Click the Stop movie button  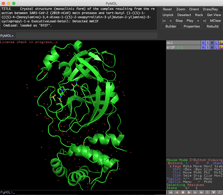(x=179, y=21)
